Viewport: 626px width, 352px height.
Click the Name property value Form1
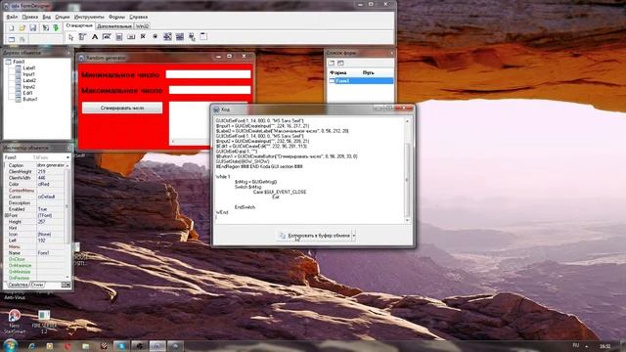click(50, 253)
